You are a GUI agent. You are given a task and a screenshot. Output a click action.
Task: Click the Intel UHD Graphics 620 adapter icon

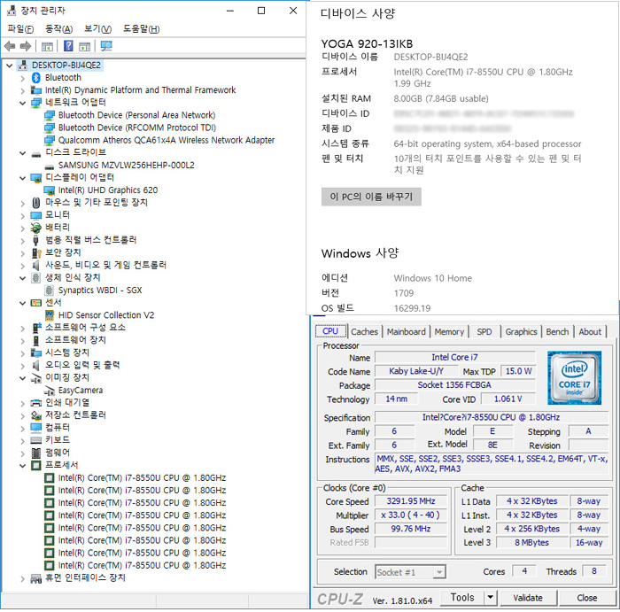tap(49, 190)
